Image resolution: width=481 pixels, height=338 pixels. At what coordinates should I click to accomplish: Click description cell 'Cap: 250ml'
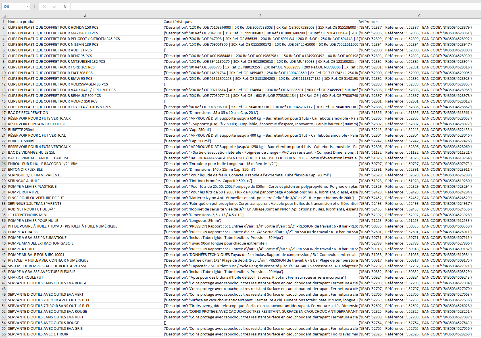pyautogui.click(x=260, y=130)
